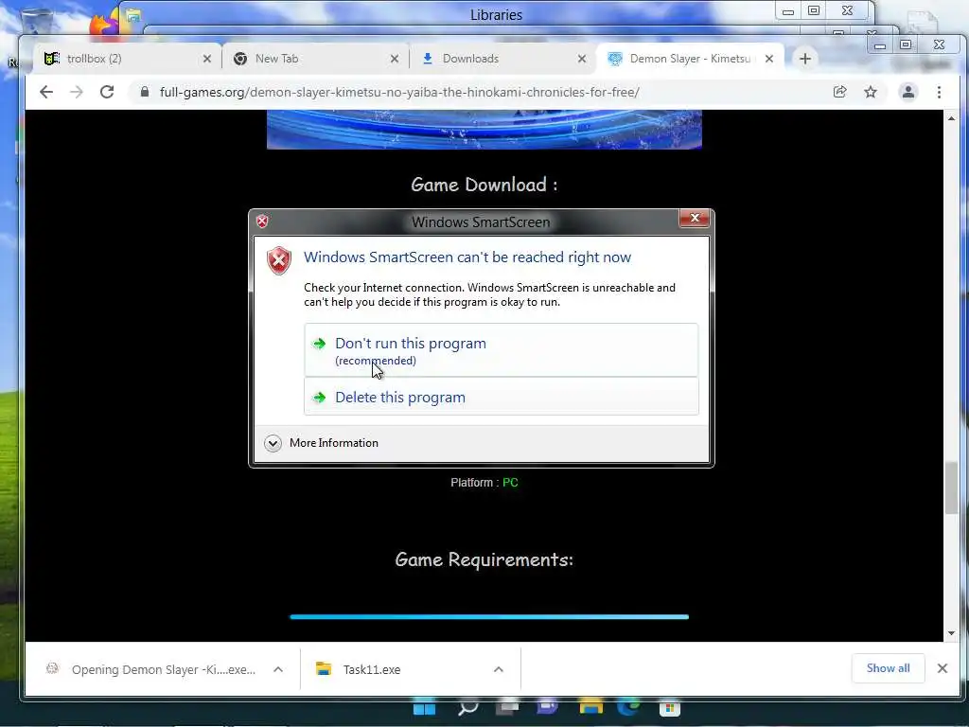Viewport: 969px width, 727px height.
Task: Open Task View on taskbar
Action: pyautogui.click(x=507, y=708)
